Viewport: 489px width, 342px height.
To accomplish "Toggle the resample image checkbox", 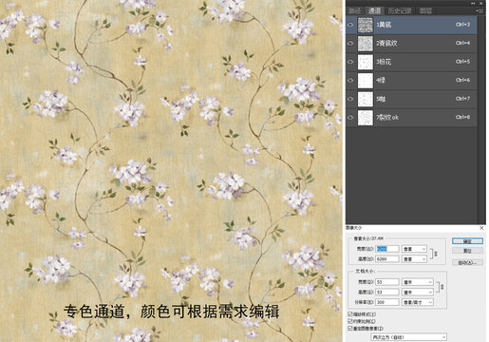I will [350, 329].
